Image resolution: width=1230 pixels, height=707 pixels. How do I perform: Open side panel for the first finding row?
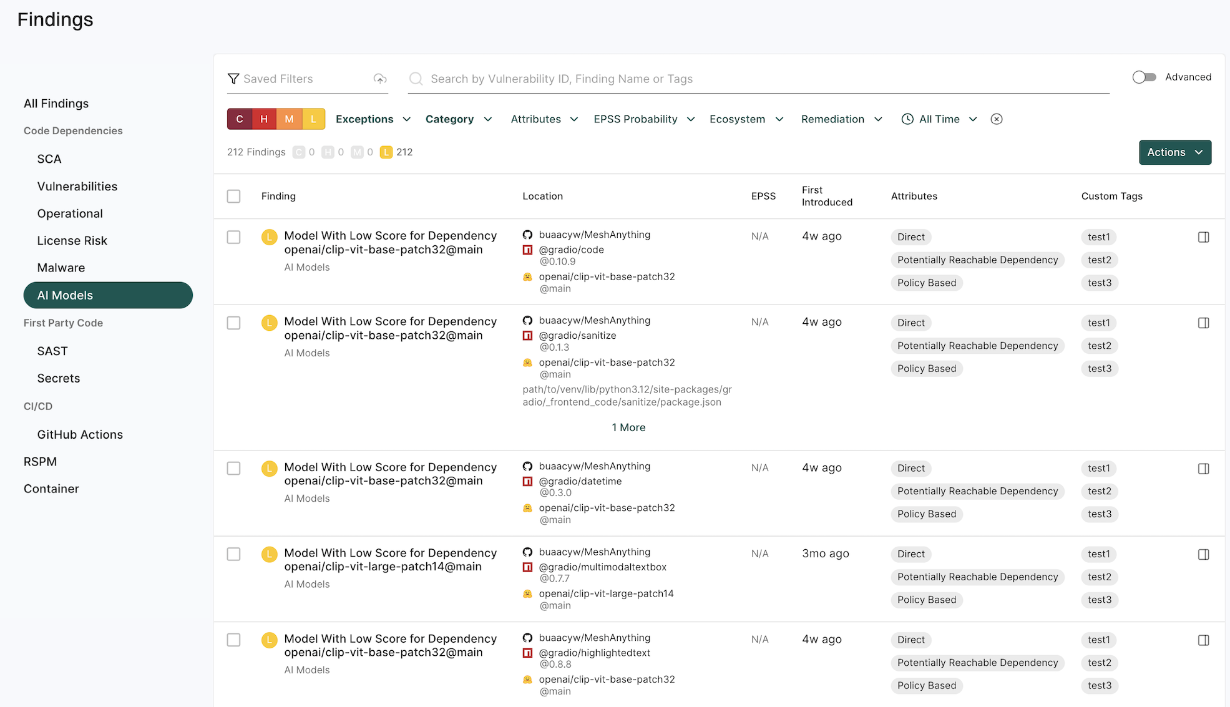point(1203,237)
